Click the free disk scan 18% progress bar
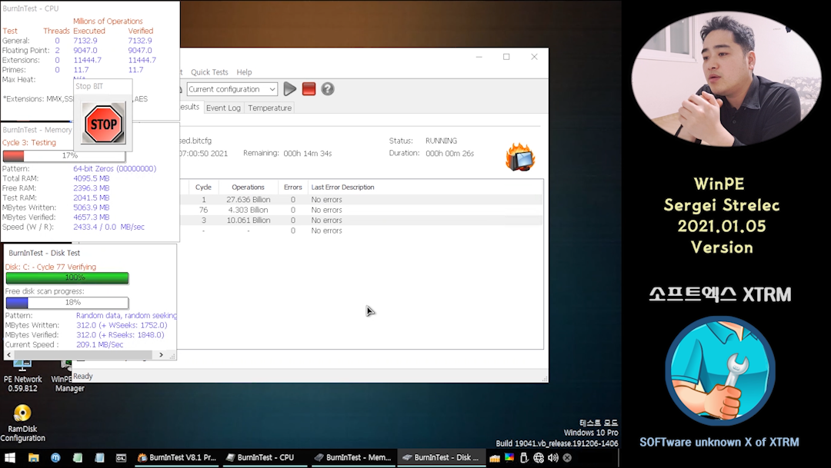This screenshot has height=468, width=831. pos(67,302)
